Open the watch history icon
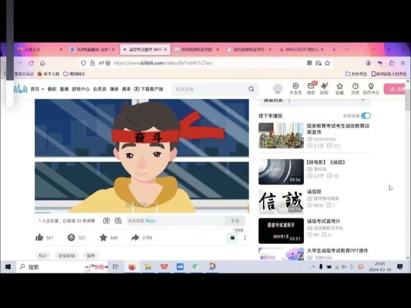This screenshot has width=411, height=308. pyautogui.click(x=355, y=88)
